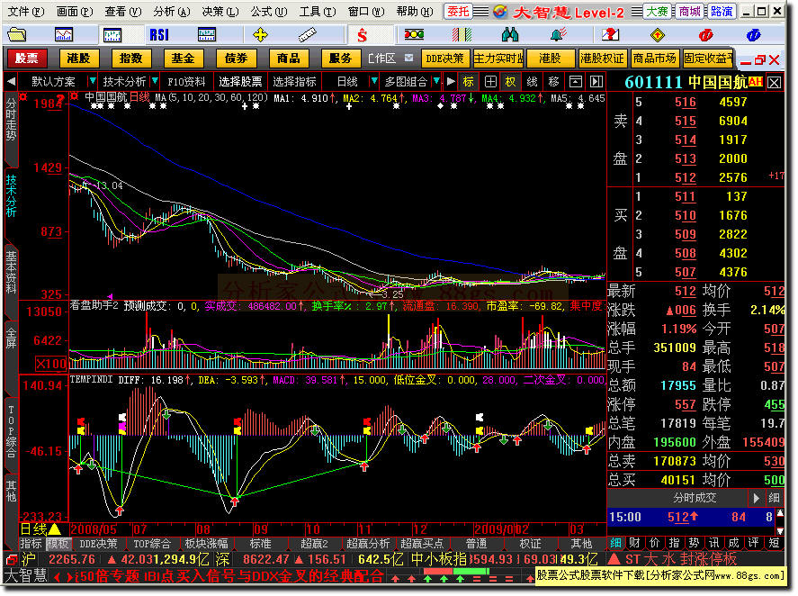This screenshot has height=596, width=798.
Task: Click the 分时成交 panel scrollbar down arrow
Action: [x=780, y=531]
